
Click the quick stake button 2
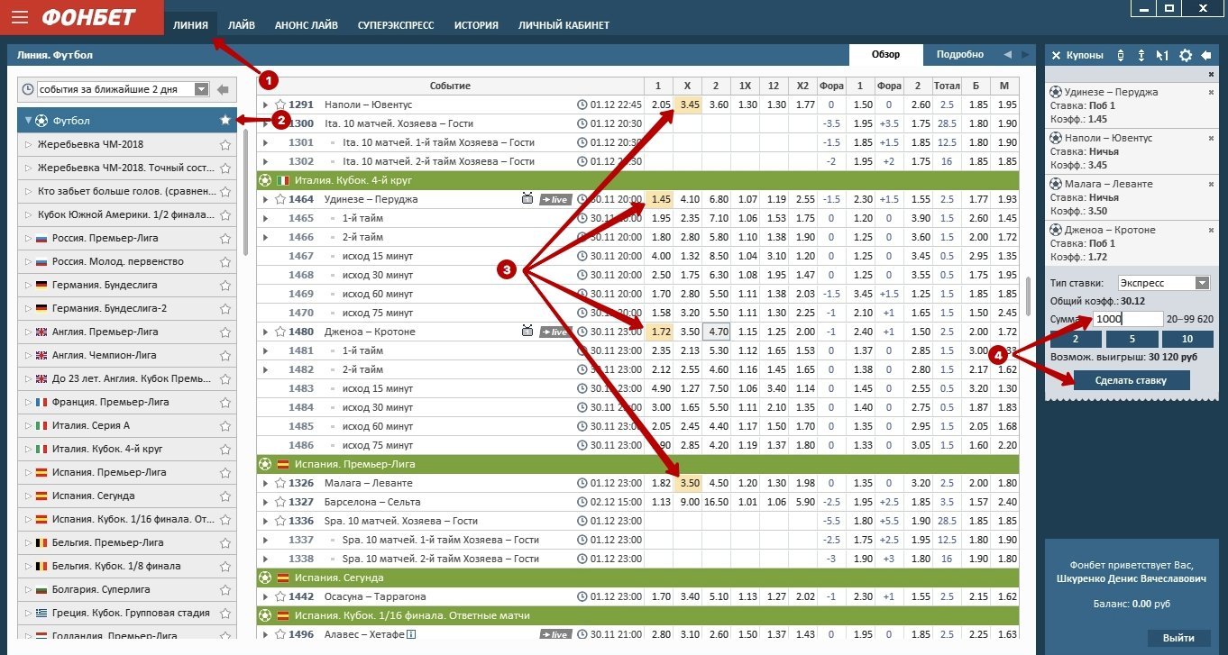coord(1075,339)
